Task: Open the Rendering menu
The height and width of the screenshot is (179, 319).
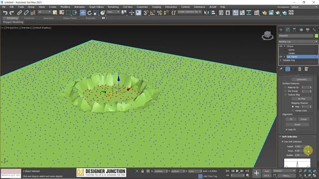Action: coord(113,7)
